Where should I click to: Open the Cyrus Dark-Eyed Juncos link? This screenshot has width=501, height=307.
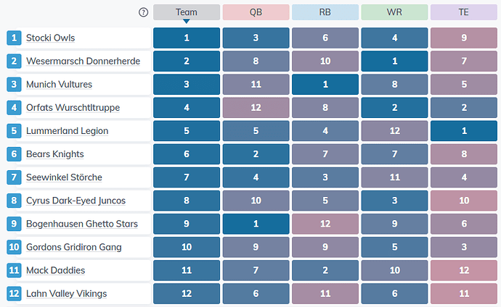tap(76, 201)
